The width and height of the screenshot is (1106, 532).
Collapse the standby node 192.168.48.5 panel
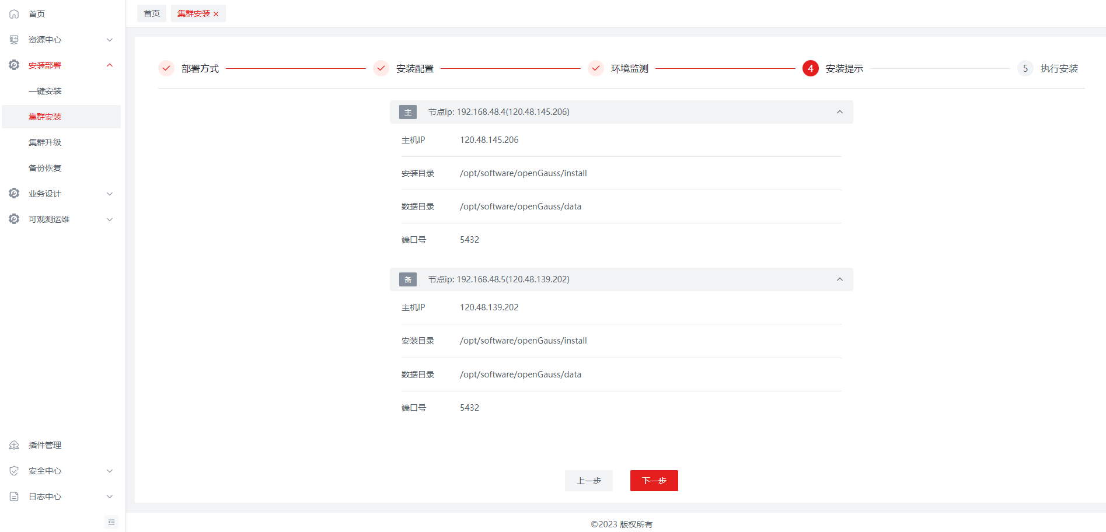click(839, 279)
